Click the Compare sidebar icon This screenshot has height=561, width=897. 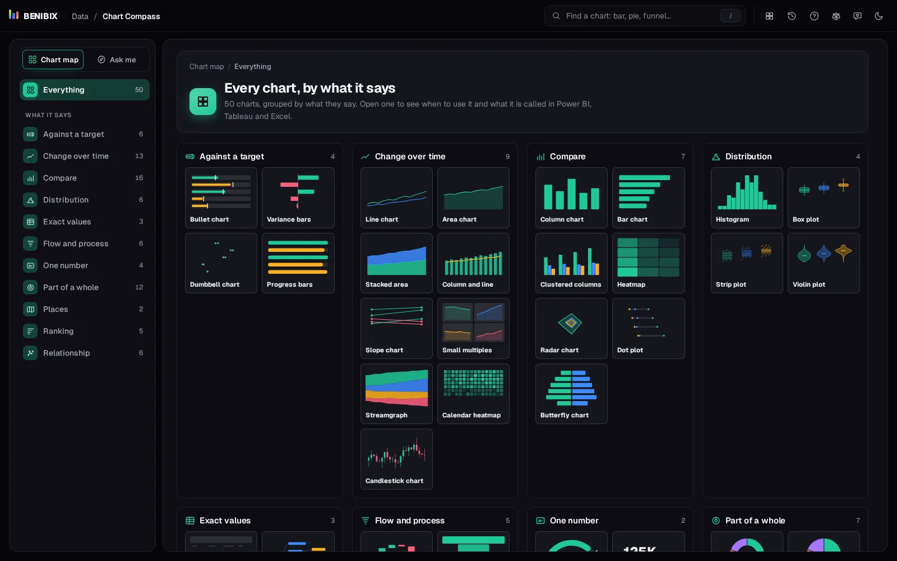[30, 178]
